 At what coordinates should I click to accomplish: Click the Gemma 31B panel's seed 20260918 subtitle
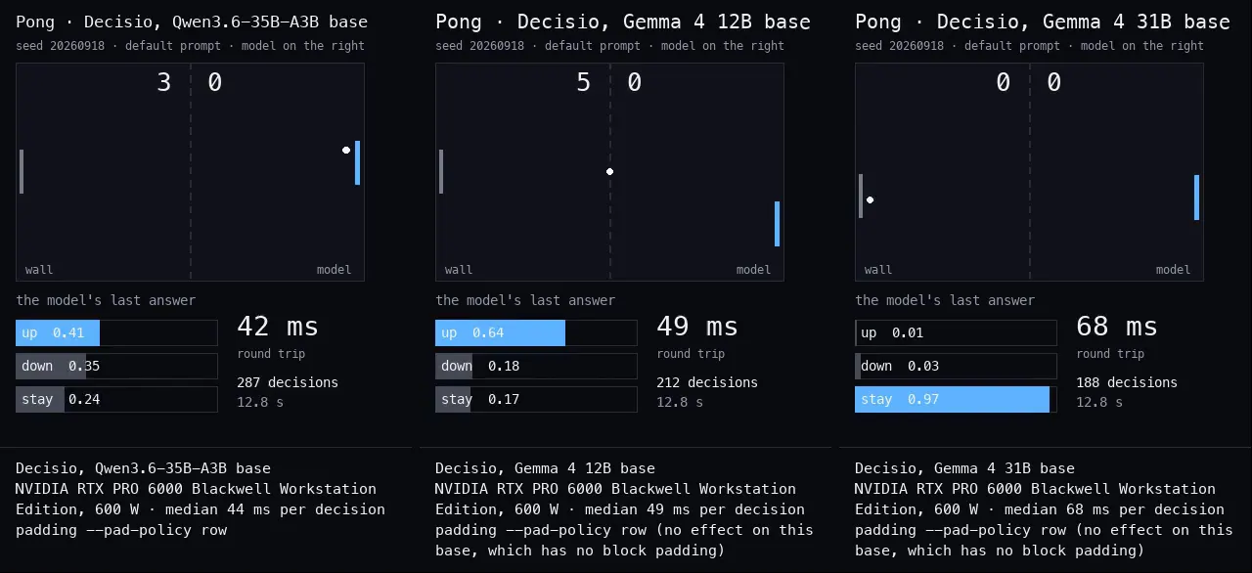[x=1029, y=46]
